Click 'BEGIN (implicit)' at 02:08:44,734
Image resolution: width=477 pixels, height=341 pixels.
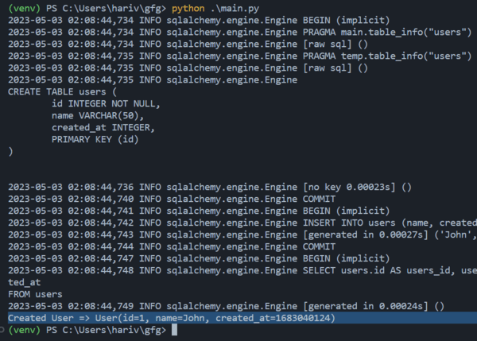[x=346, y=21]
